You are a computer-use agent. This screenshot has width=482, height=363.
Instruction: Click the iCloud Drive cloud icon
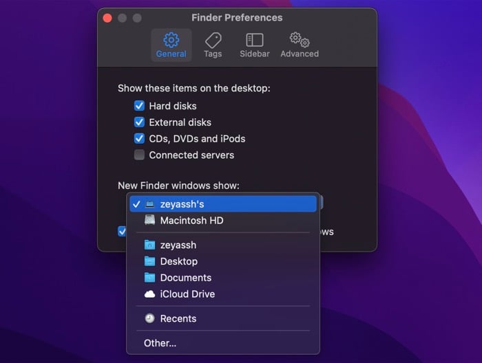click(x=149, y=294)
